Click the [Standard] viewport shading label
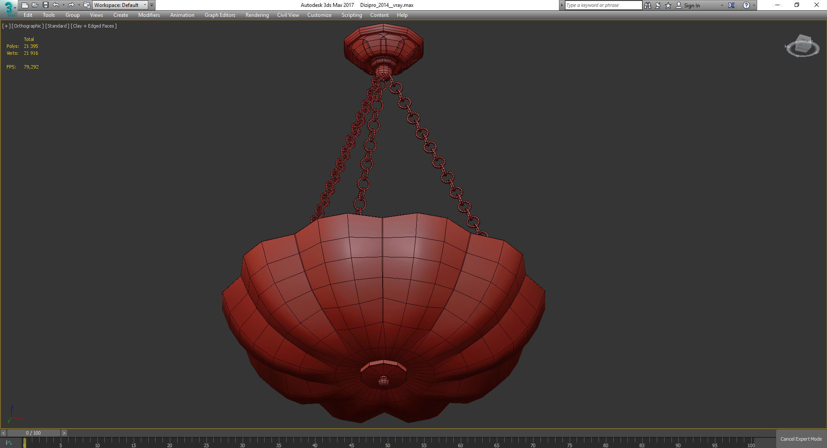This screenshot has height=448, width=827. click(x=57, y=26)
